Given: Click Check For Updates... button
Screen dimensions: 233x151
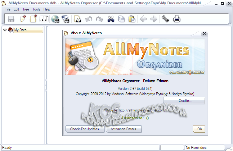Looking at the screenshot, I should [85, 129].
